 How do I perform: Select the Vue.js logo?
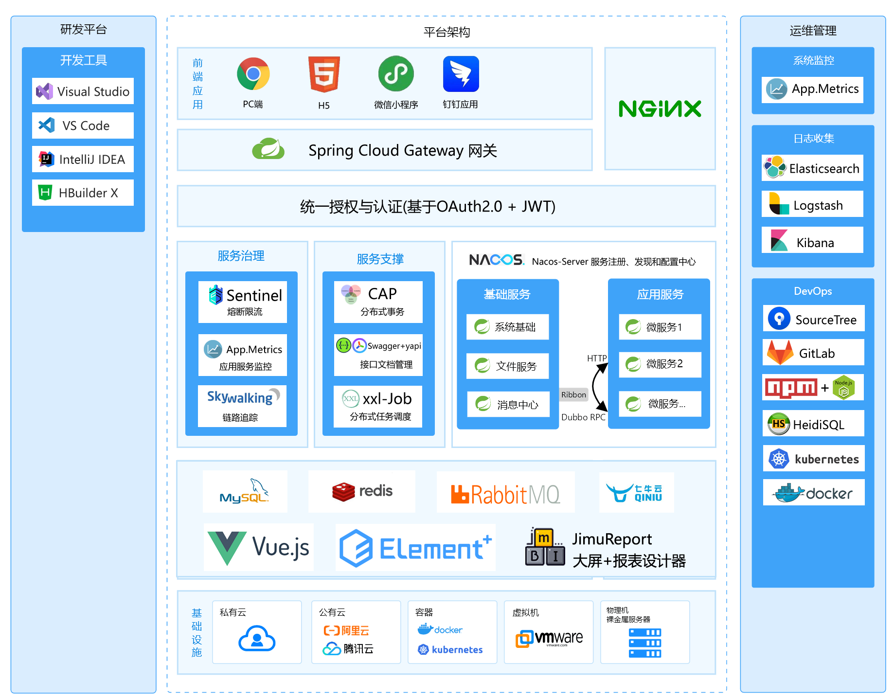point(259,547)
